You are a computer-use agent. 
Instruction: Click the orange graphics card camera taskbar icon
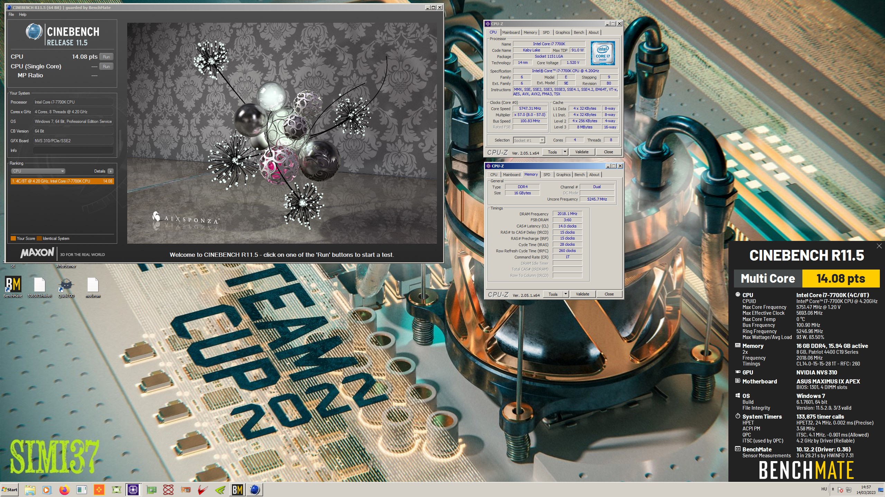[x=186, y=489]
